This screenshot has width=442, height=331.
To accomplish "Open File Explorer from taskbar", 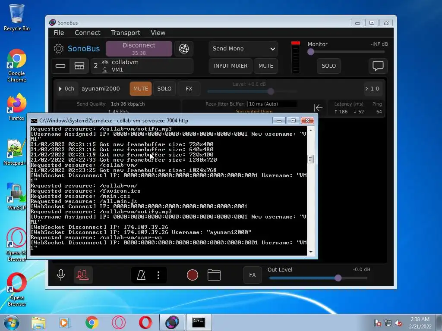I will pyautogui.click(x=38, y=322).
